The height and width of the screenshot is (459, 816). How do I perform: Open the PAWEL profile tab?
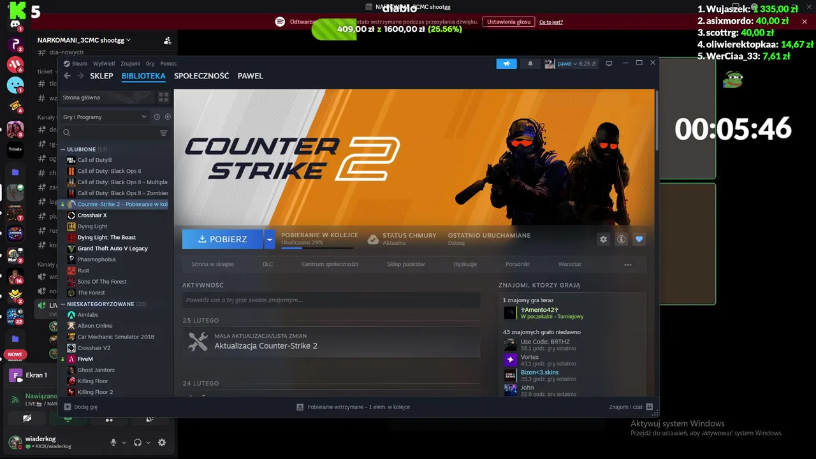(251, 76)
